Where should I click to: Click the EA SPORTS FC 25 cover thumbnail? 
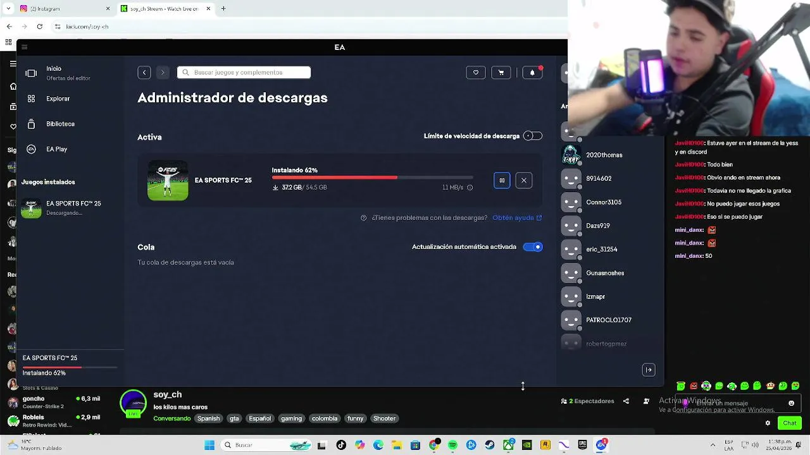[168, 181]
